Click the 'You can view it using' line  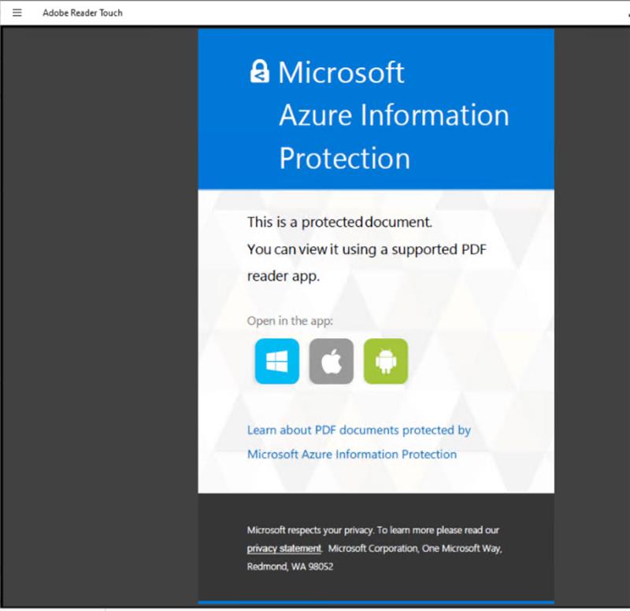click(x=366, y=249)
